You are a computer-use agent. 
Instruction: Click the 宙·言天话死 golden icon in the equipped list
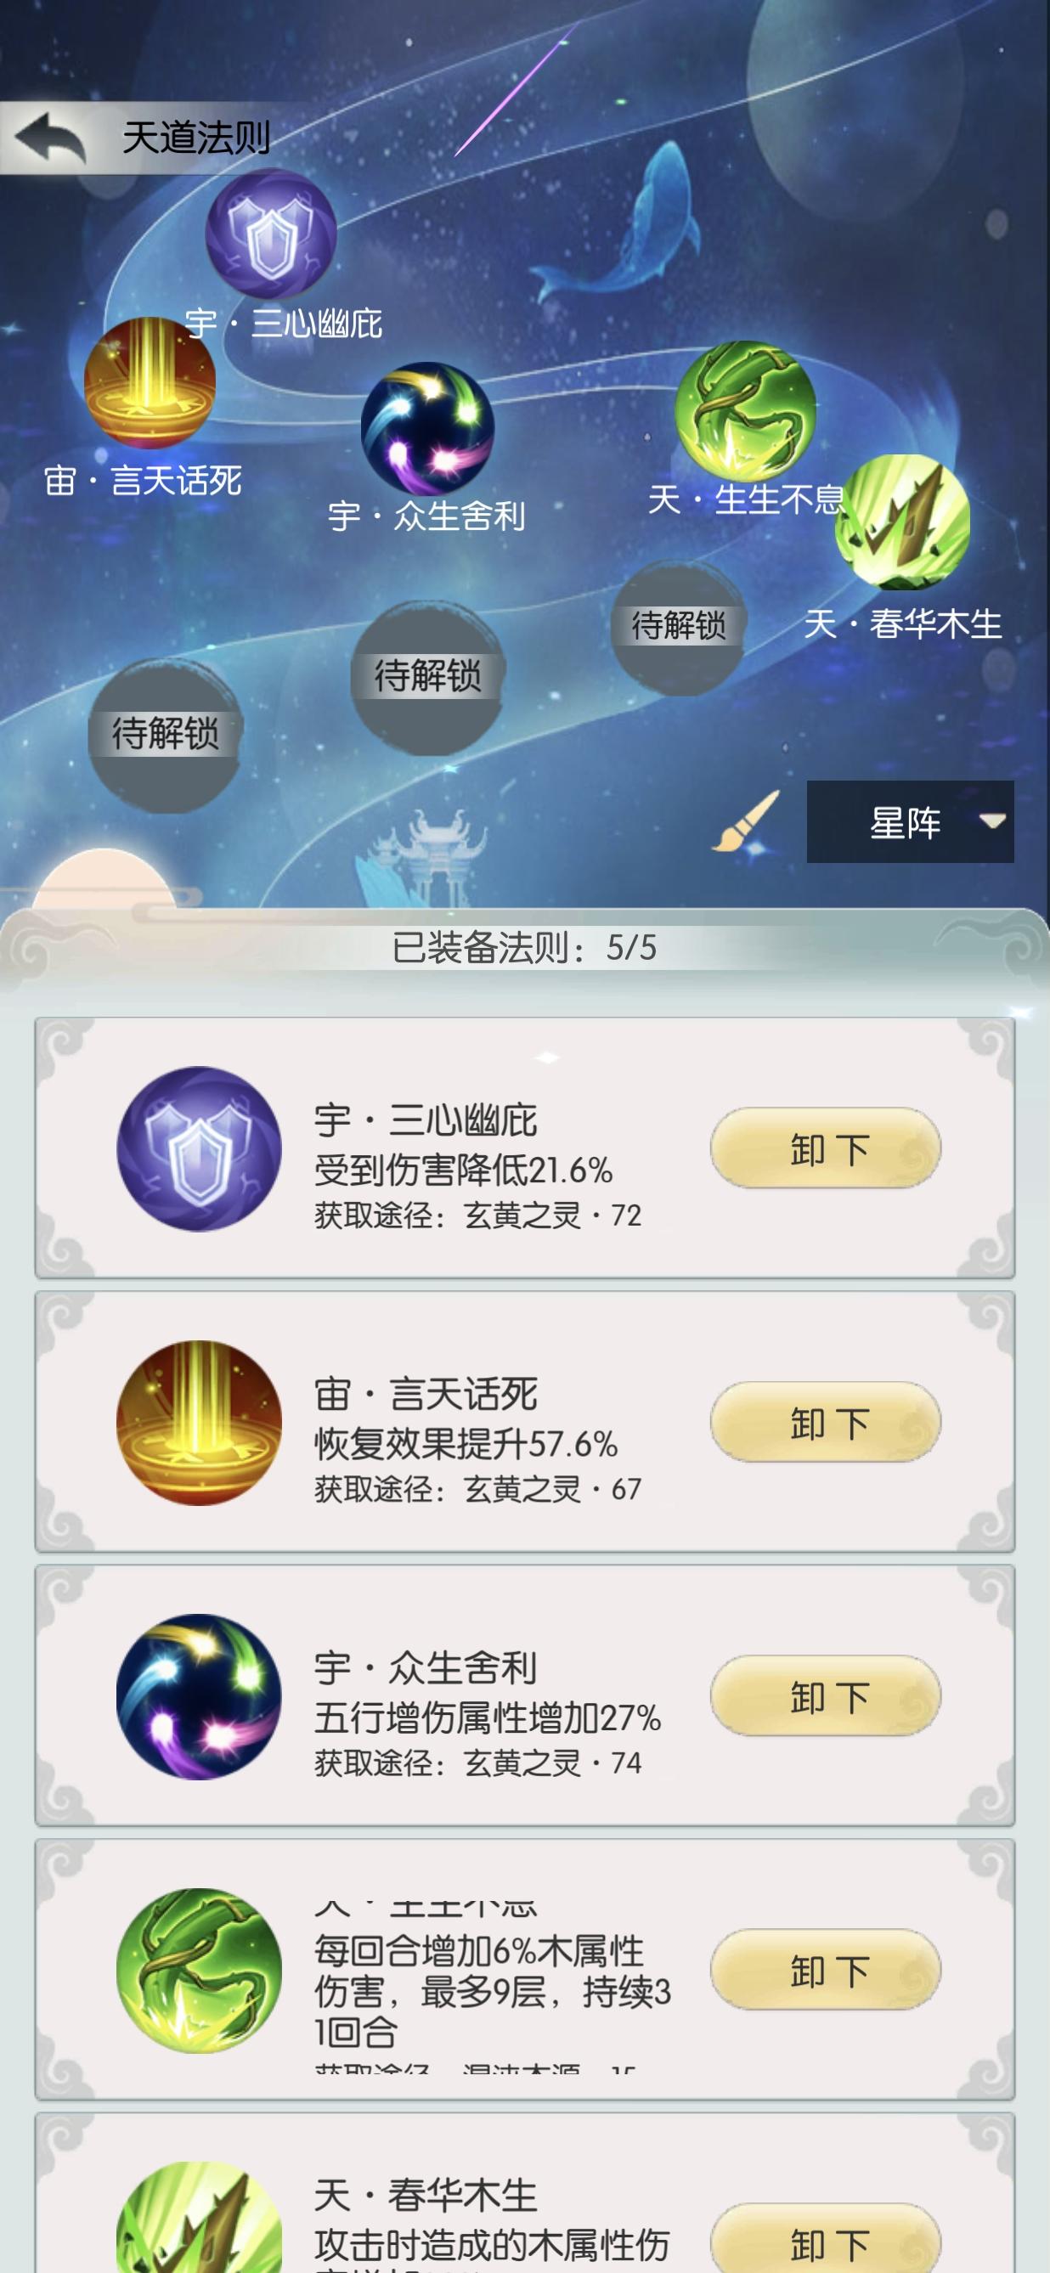pyautogui.click(x=200, y=1423)
